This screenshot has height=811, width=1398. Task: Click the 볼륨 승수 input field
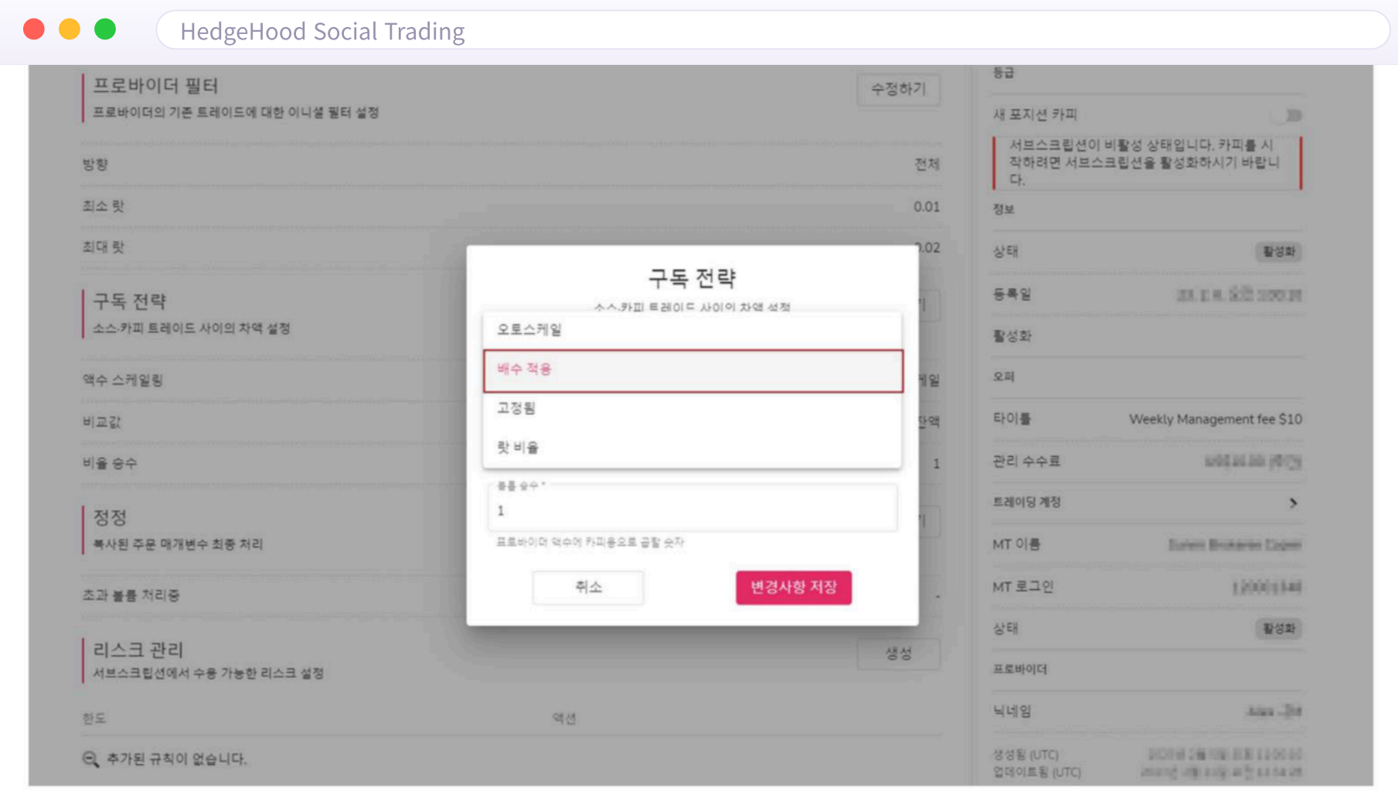tap(692, 508)
